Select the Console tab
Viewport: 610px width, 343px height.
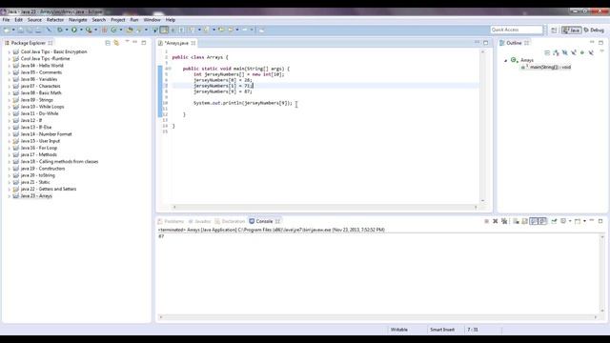pyautogui.click(x=264, y=221)
